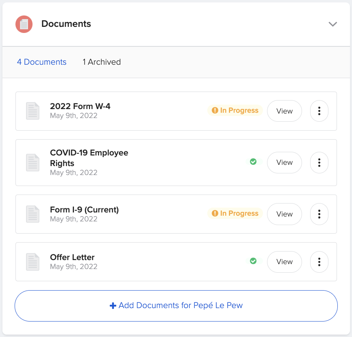The width and height of the screenshot is (352, 337).
Task: Click the In Progress badge for Form I-9
Action: (x=235, y=213)
